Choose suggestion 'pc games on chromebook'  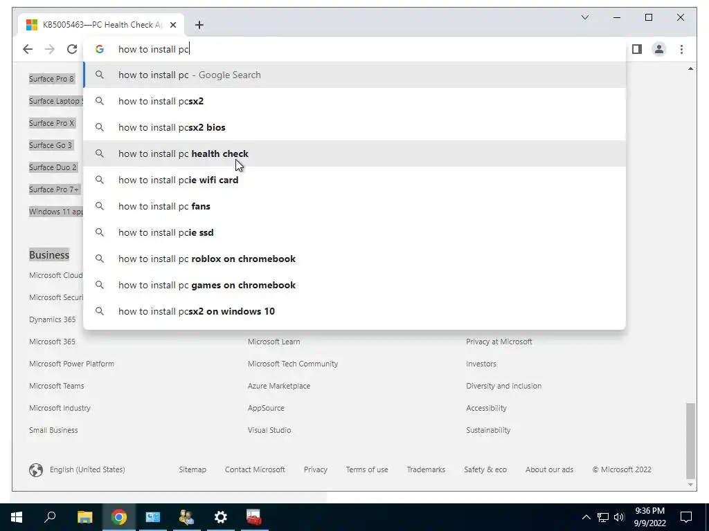pyautogui.click(x=355, y=285)
